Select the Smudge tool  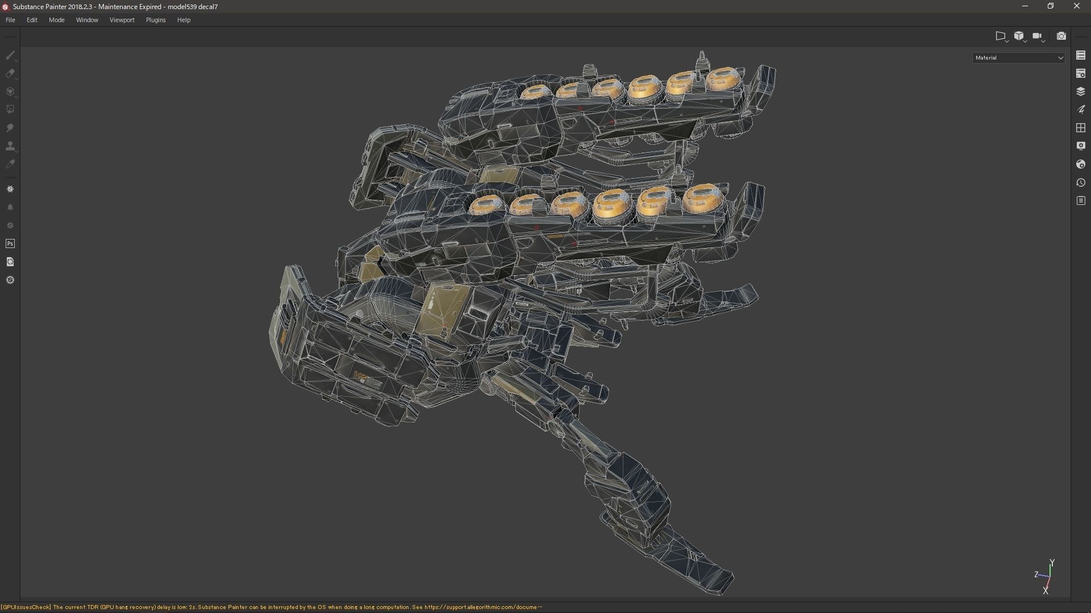pyautogui.click(x=10, y=128)
